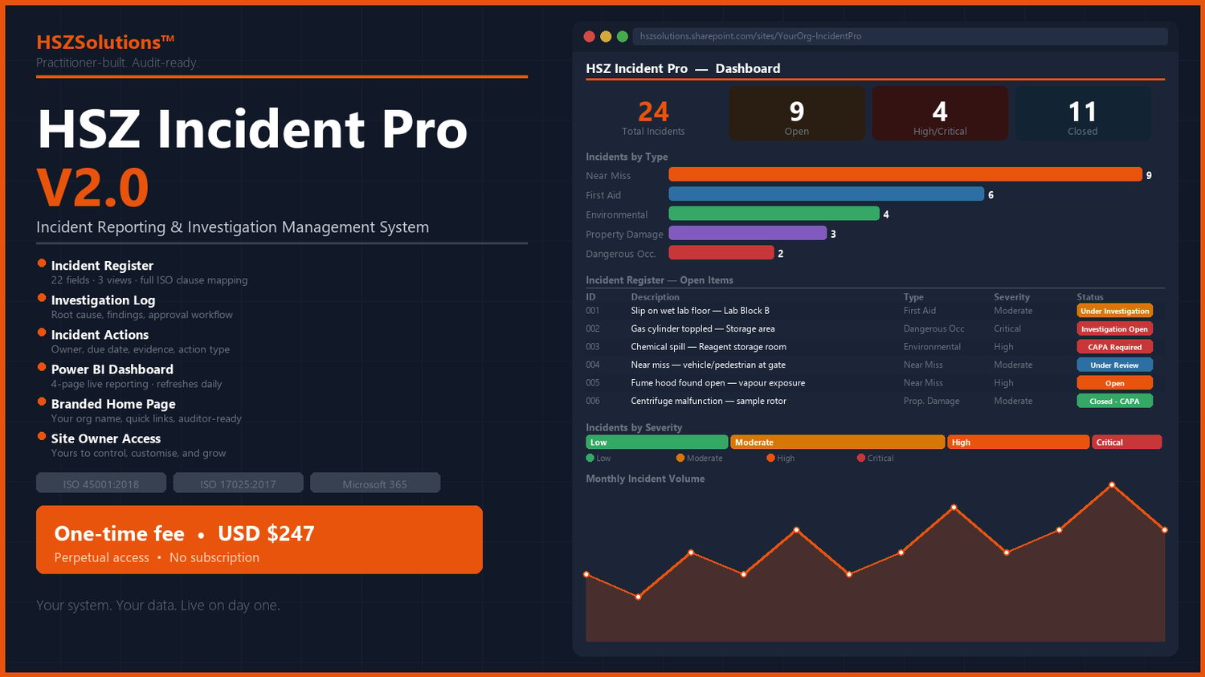The image size is (1205, 677).
Task: Click the Under Review status badge
Action: (1115, 365)
